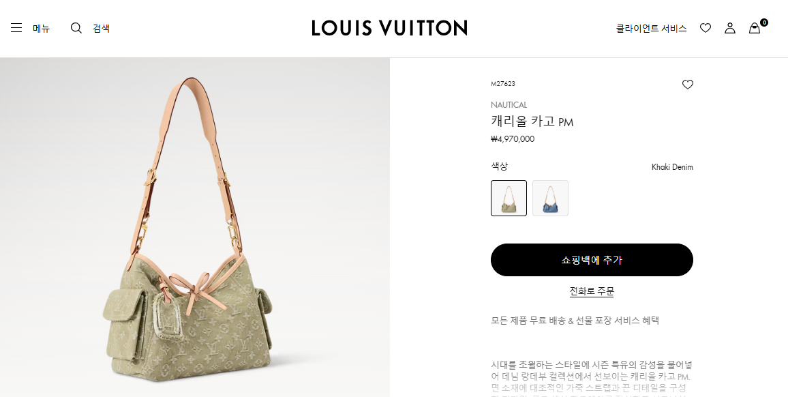Click 쇼핑백에 추가 button
Image resolution: width=788 pixels, height=397 pixels.
pyautogui.click(x=592, y=260)
